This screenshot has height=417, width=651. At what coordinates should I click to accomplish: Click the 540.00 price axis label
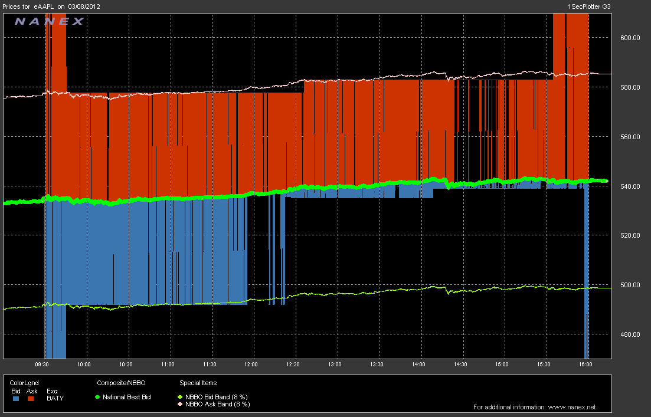pos(630,186)
